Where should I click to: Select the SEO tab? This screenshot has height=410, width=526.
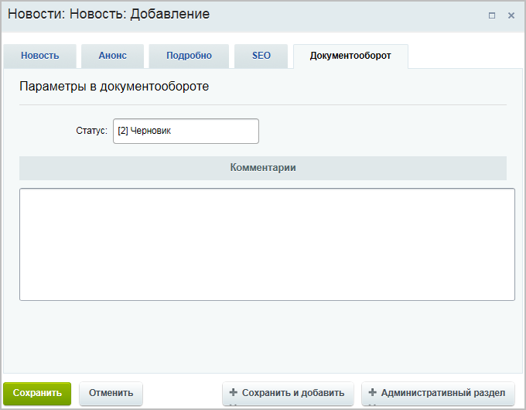pos(261,56)
